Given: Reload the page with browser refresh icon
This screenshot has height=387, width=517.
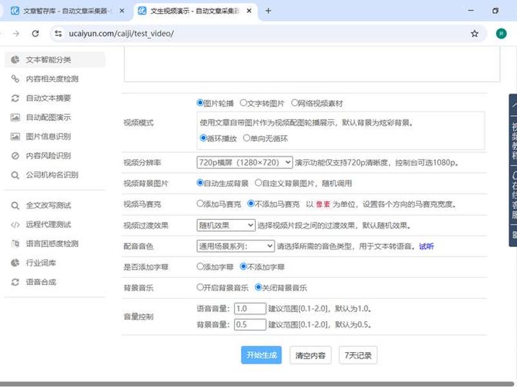Looking at the screenshot, I should click(x=36, y=34).
